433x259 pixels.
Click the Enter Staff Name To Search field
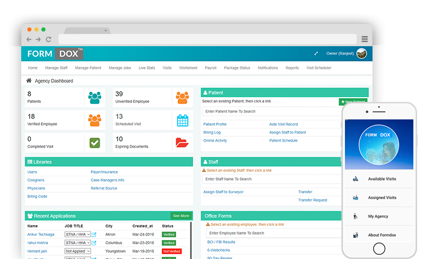272,179
